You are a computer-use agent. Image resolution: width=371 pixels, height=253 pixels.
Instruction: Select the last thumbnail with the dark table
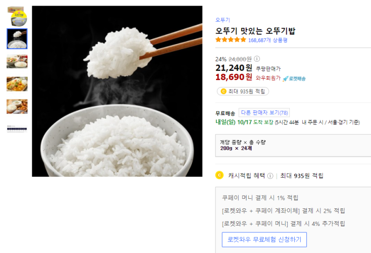point(17,129)
